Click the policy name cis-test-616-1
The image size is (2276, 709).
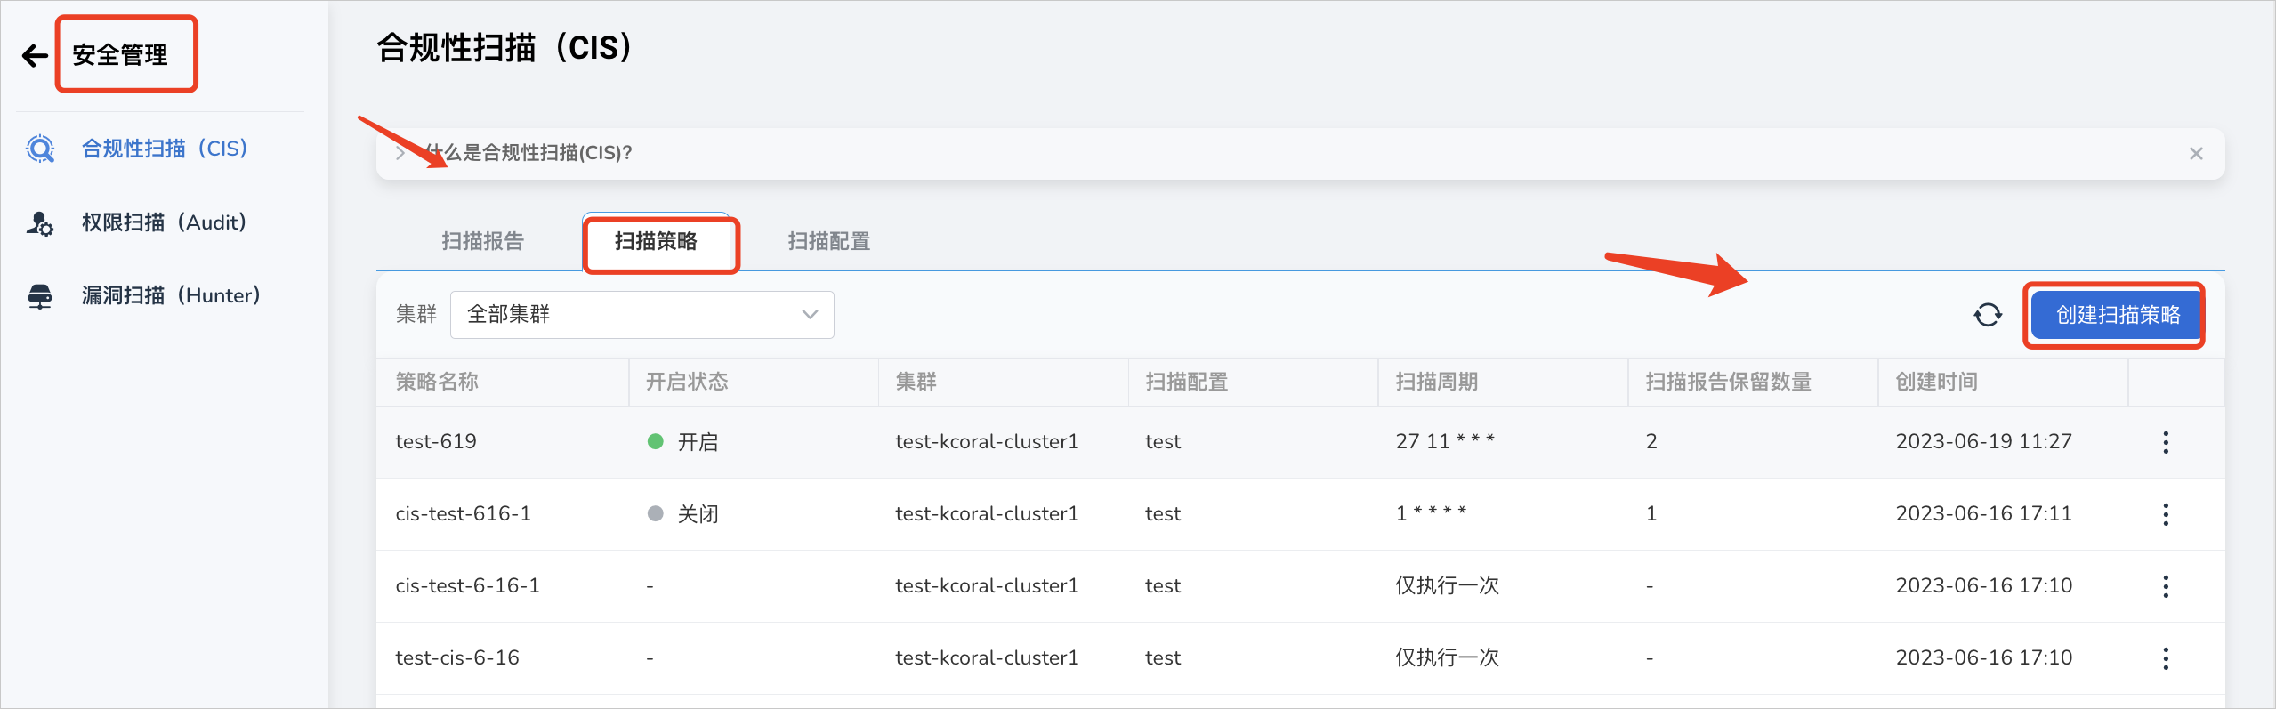(464, 513)
